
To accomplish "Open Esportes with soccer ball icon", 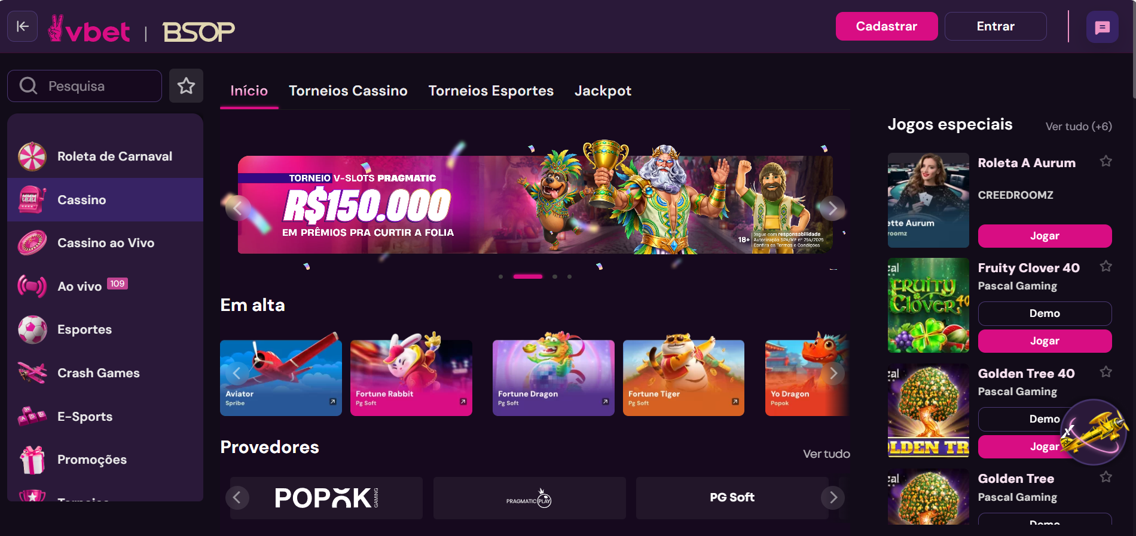I will [x=105, y=329].
